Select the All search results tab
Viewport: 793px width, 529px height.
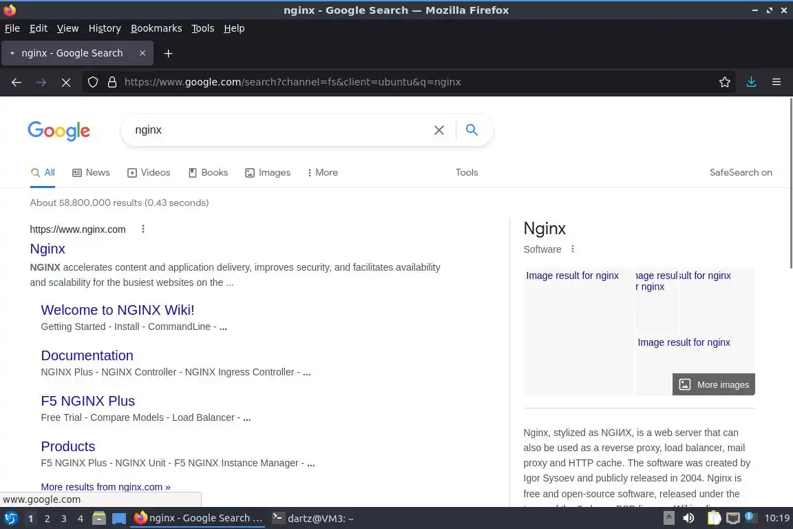tap(43, 173)
